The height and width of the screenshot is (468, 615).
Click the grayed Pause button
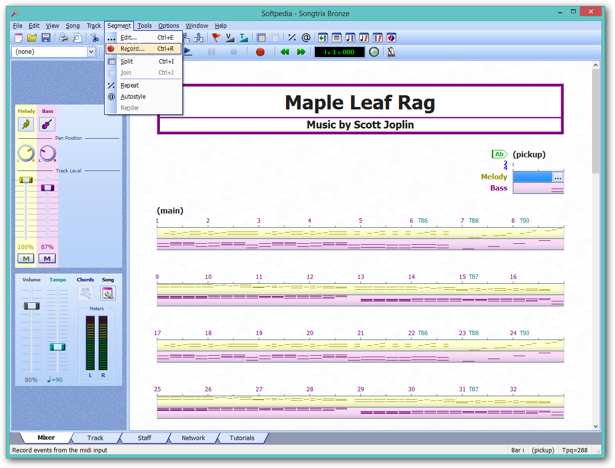click(212, 52)
